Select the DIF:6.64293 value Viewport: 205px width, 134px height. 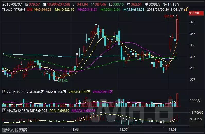coord(38,111)
